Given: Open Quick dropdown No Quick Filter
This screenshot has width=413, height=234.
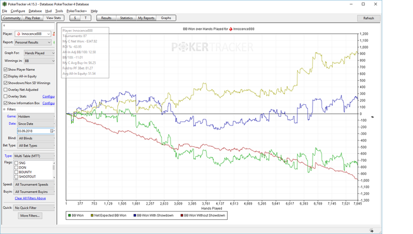Looking at the screenshot, I should [x=34, y=208].
